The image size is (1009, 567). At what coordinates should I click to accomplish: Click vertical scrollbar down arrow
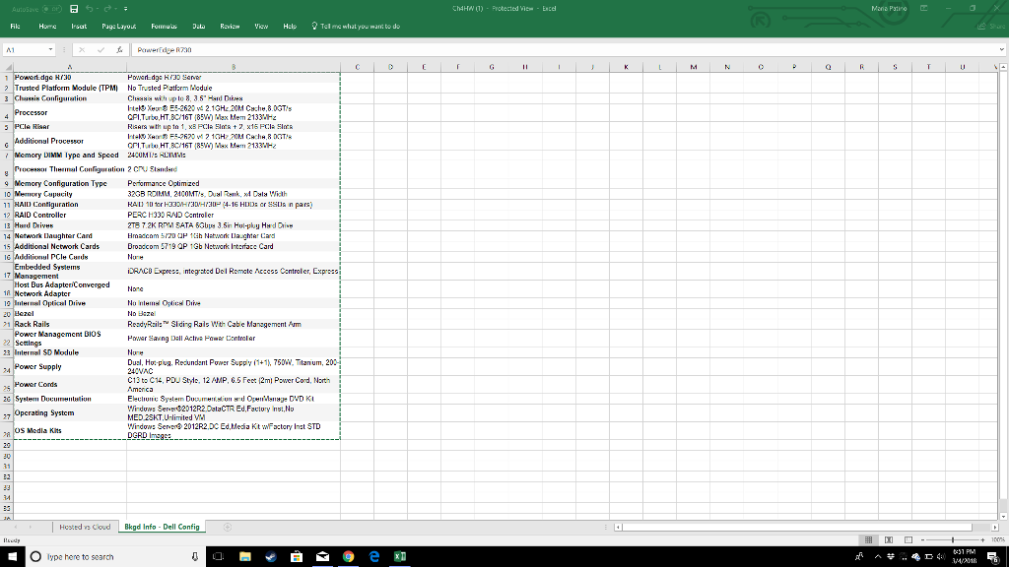1003,516
